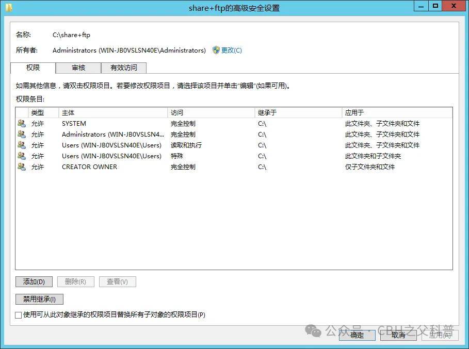This screenshot has height=349, width=469.
Task: Click the icon of Users 特殊 entry
Action: coord(21,156)
